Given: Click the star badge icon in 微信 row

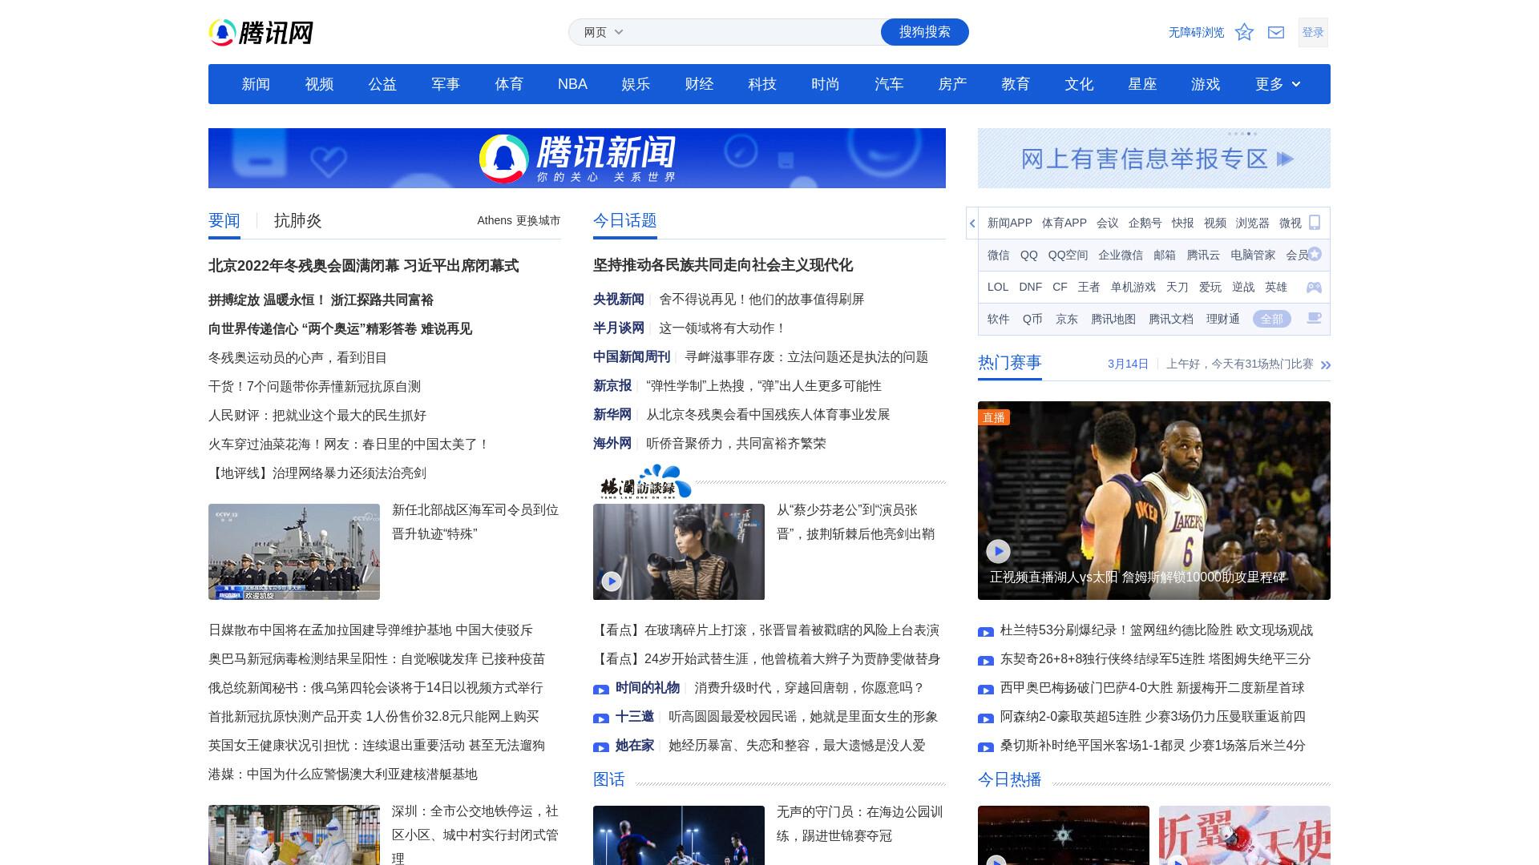Looking at the screenshot, I should 1315,254.
